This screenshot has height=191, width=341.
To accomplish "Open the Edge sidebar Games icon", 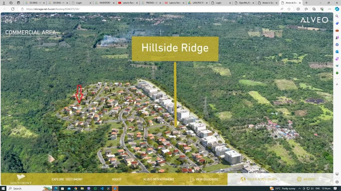I will pos(337,37).
